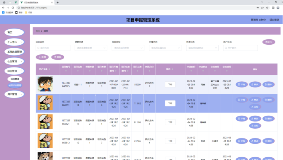Image resolution: width=283 pixels, height=160 pixels.
Task: Click 修改 for 项目111 row
Action: point(255,84)
